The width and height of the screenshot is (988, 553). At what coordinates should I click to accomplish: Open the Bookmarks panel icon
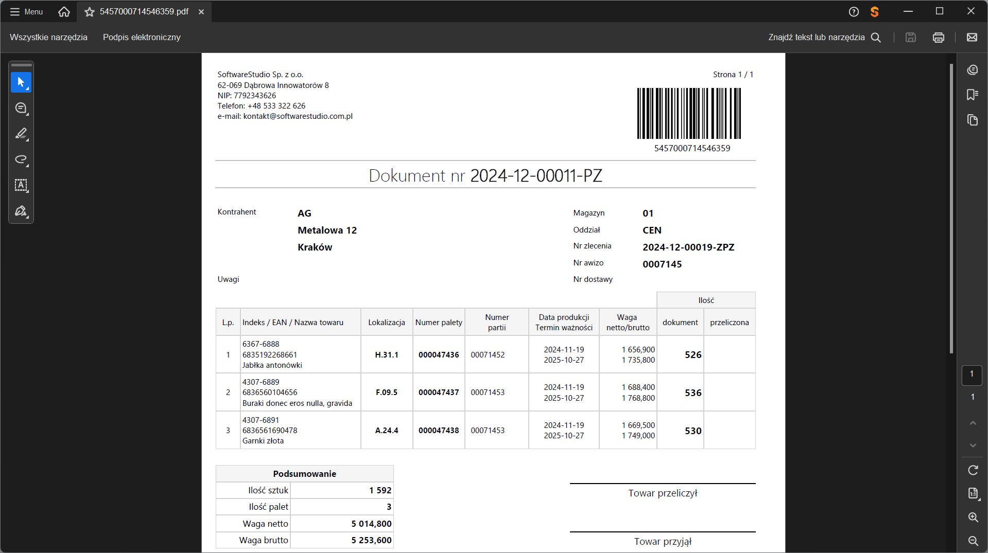pyautogui.click(x=972, y=95)
